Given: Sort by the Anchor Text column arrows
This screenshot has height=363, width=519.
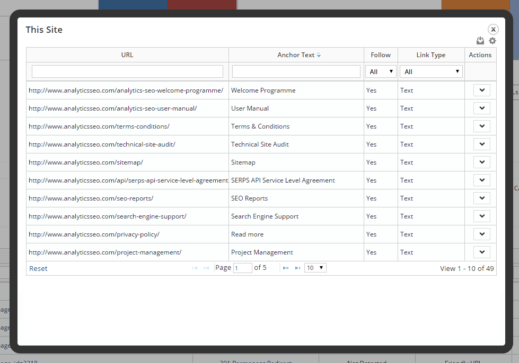Looking at the screenshot, I should point(319,55).
